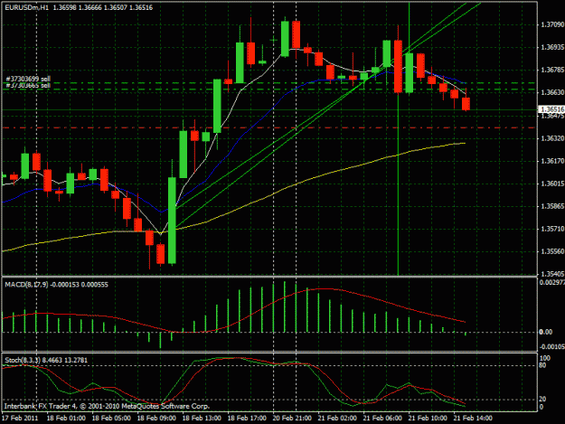Click the 1.35710 price axis label
This screenshot has width=565, height=424.
coord(551,229)
